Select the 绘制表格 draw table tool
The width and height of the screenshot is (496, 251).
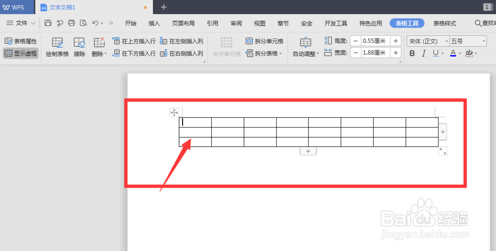(x=57, y=47)
